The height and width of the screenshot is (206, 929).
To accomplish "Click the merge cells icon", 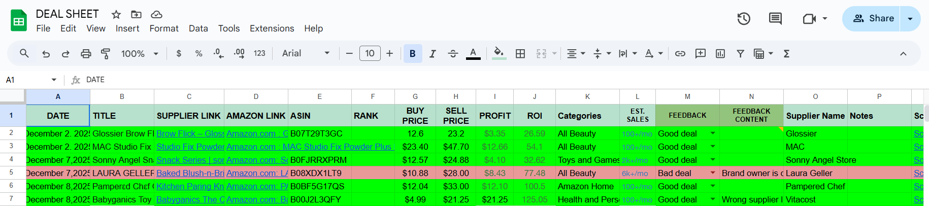I will coord(542,53).
